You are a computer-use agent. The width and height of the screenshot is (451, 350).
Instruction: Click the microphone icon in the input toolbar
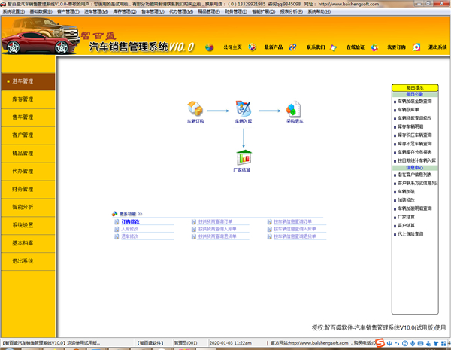413,343
